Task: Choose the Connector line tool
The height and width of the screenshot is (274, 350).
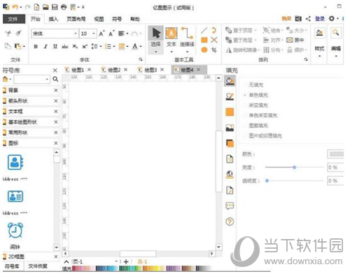Action: (x=187, y=37)
